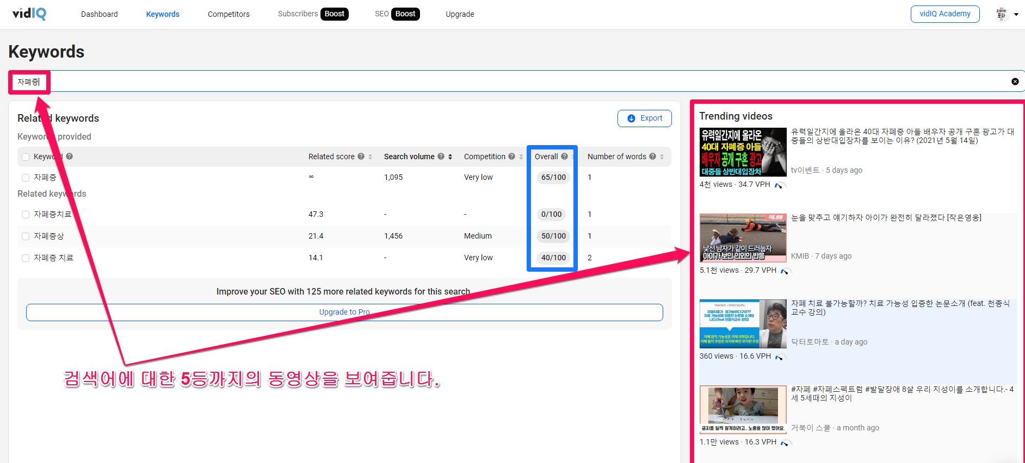Show help for Overall score
This screenshot has height=463, width=1025.
tap(564, 157)
